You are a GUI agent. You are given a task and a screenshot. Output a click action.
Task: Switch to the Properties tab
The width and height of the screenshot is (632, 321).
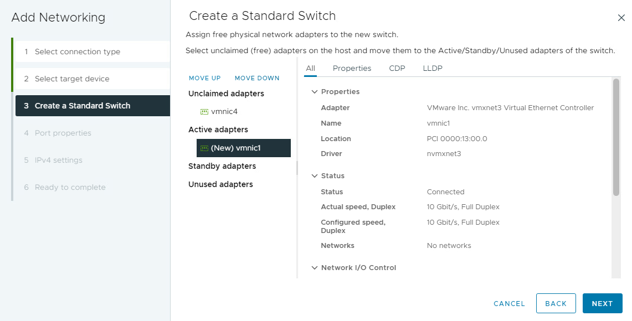(352, 68)
